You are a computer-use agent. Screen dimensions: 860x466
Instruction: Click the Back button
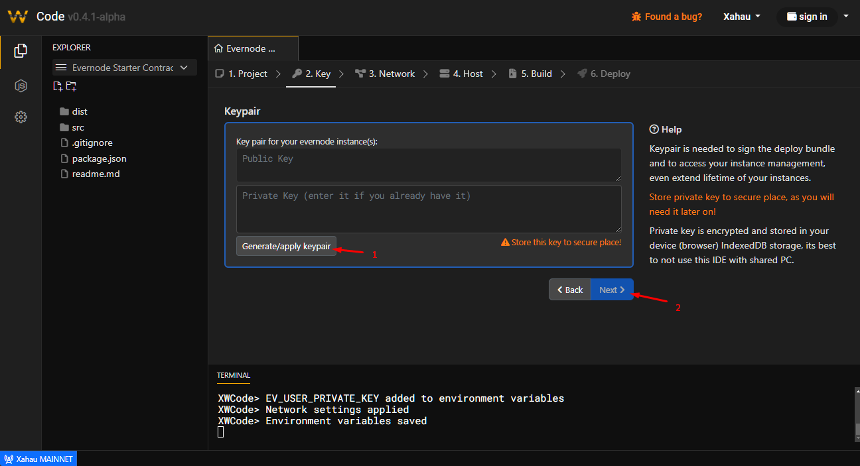coord(569,290)
